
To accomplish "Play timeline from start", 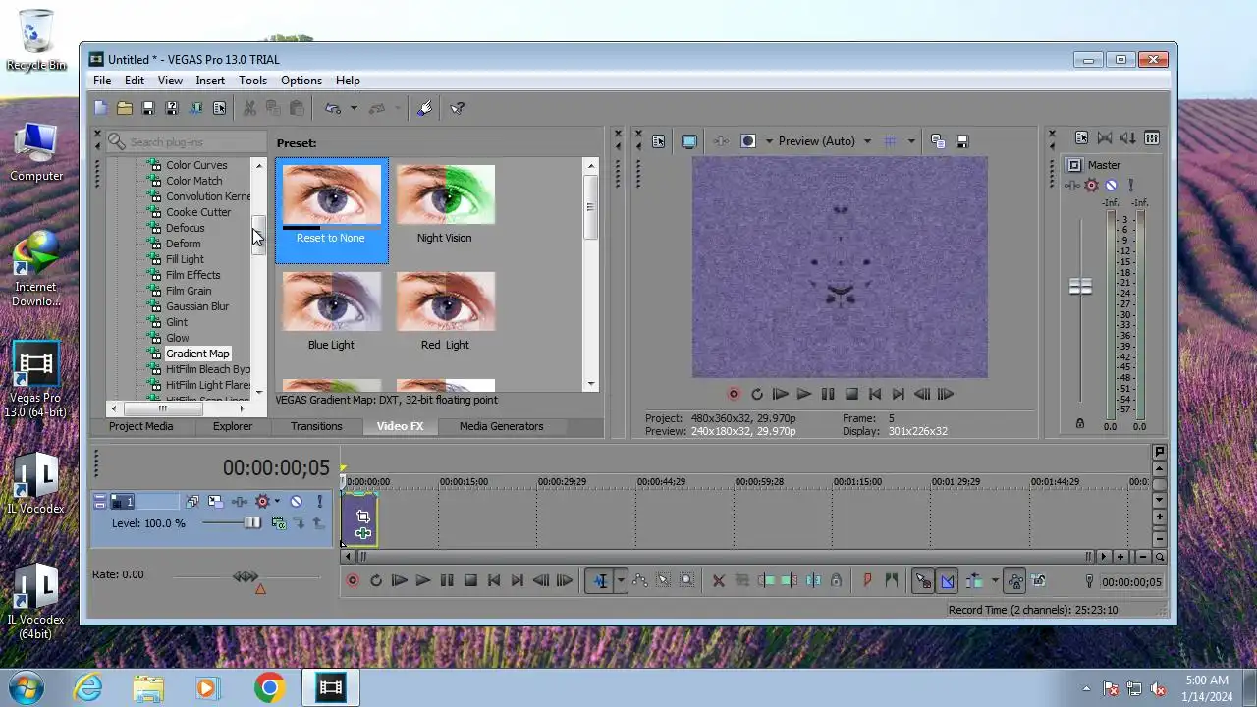I will click(400, 581).
